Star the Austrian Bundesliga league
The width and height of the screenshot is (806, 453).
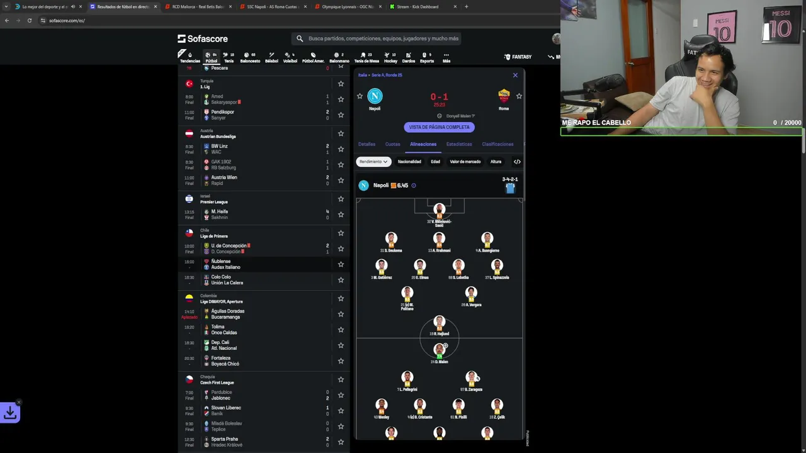(x=341, y=133)
